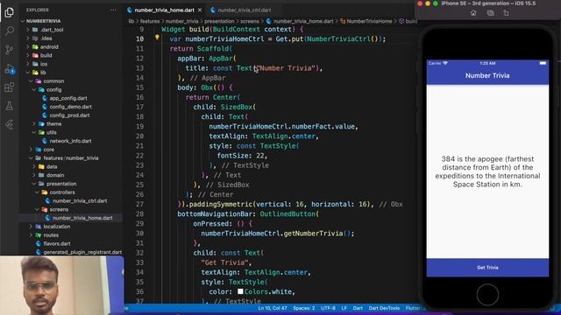The height and width of the screenshot is (315, 561).
Task: Open the Source Control view
Action: pos(10,50)
